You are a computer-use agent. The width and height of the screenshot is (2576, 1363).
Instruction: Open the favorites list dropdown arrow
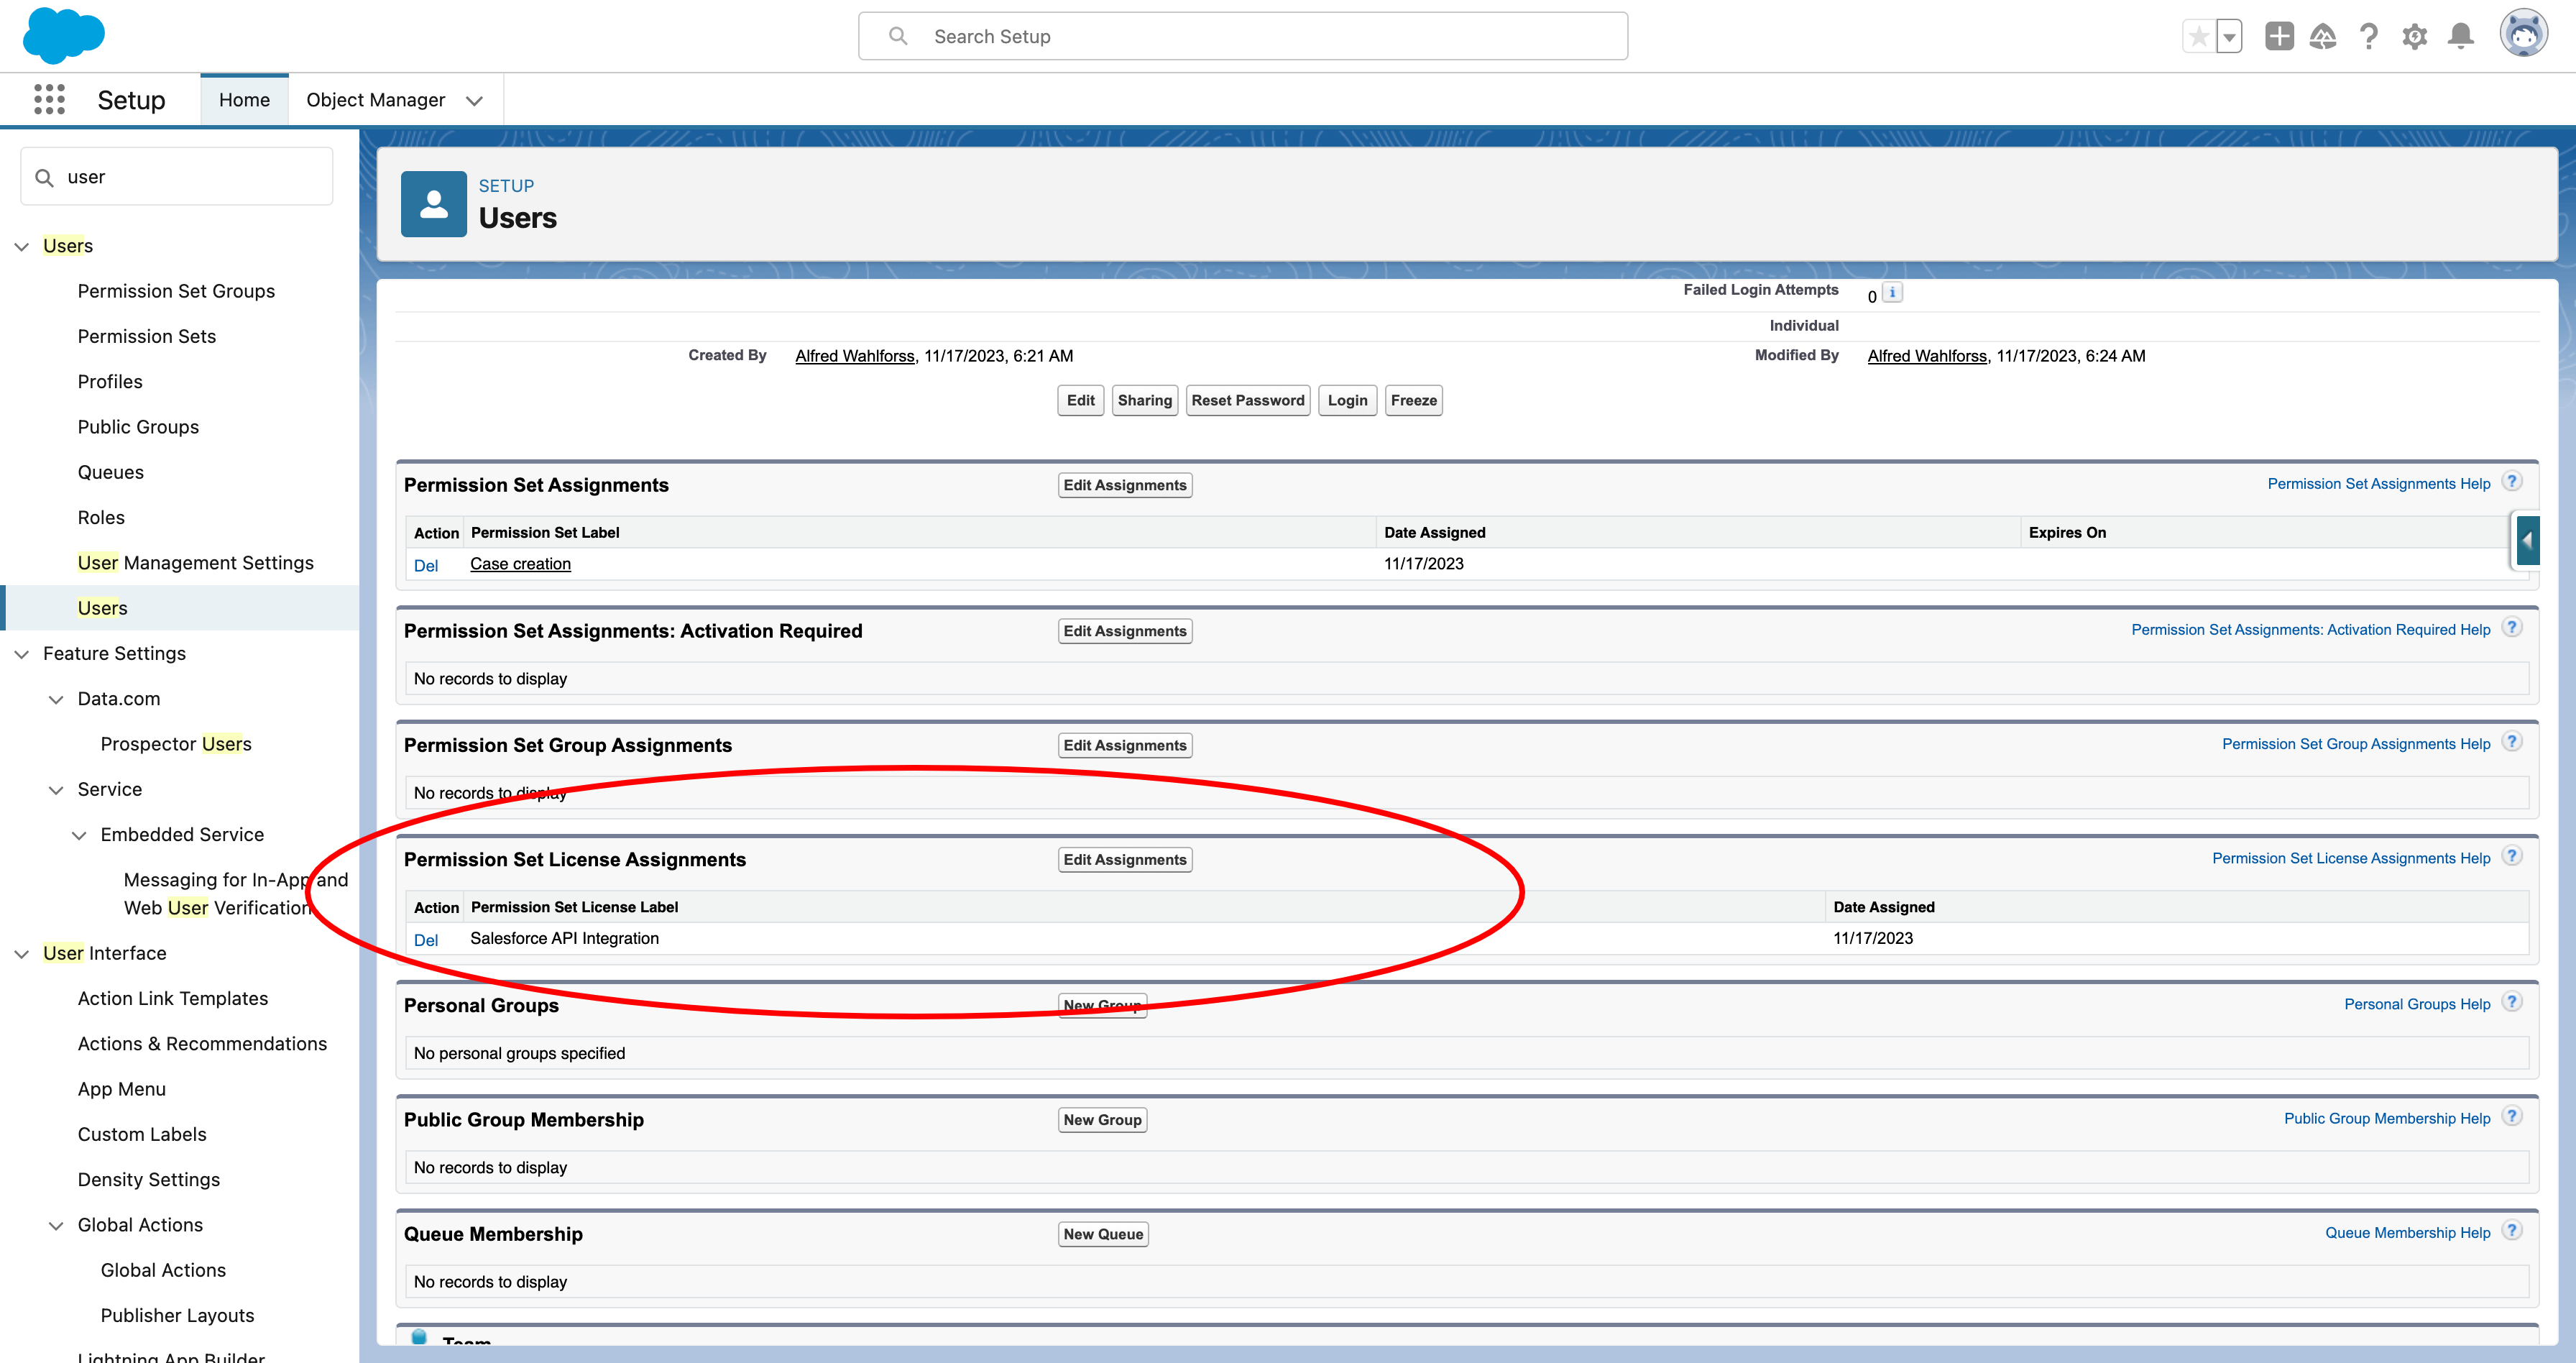(x=2229, y=37)
